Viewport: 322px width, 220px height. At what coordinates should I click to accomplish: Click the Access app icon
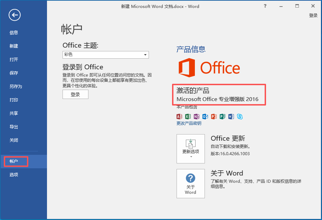179,117
